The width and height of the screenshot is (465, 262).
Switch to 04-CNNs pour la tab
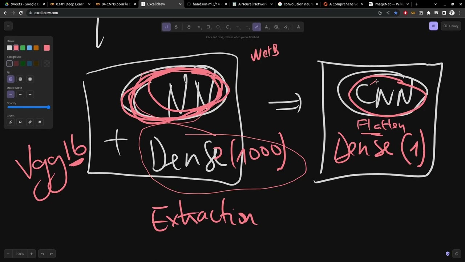click(x=115, y=4)
